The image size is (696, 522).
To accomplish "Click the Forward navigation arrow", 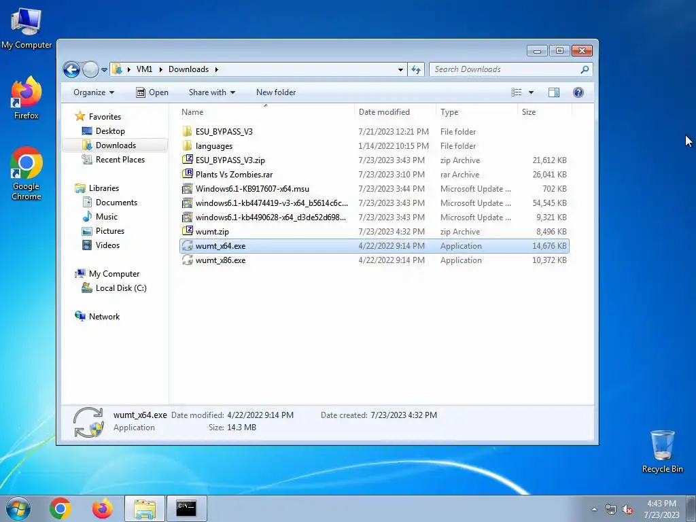I will (x=90, y=69).
